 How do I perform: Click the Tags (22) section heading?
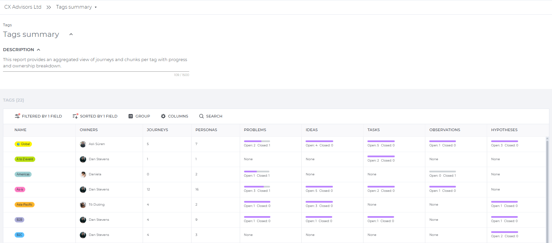click(x=14, y=100)
